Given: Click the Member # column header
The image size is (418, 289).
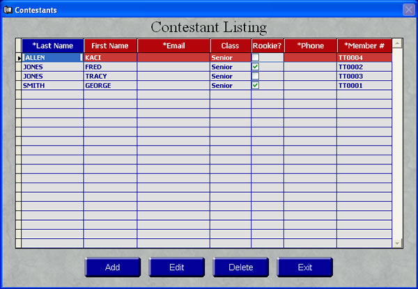Looking at the screenshot, I should coord(364,46).
